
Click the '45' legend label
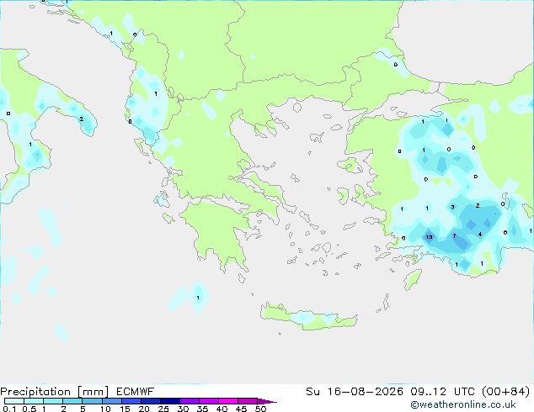coord(241,409)
